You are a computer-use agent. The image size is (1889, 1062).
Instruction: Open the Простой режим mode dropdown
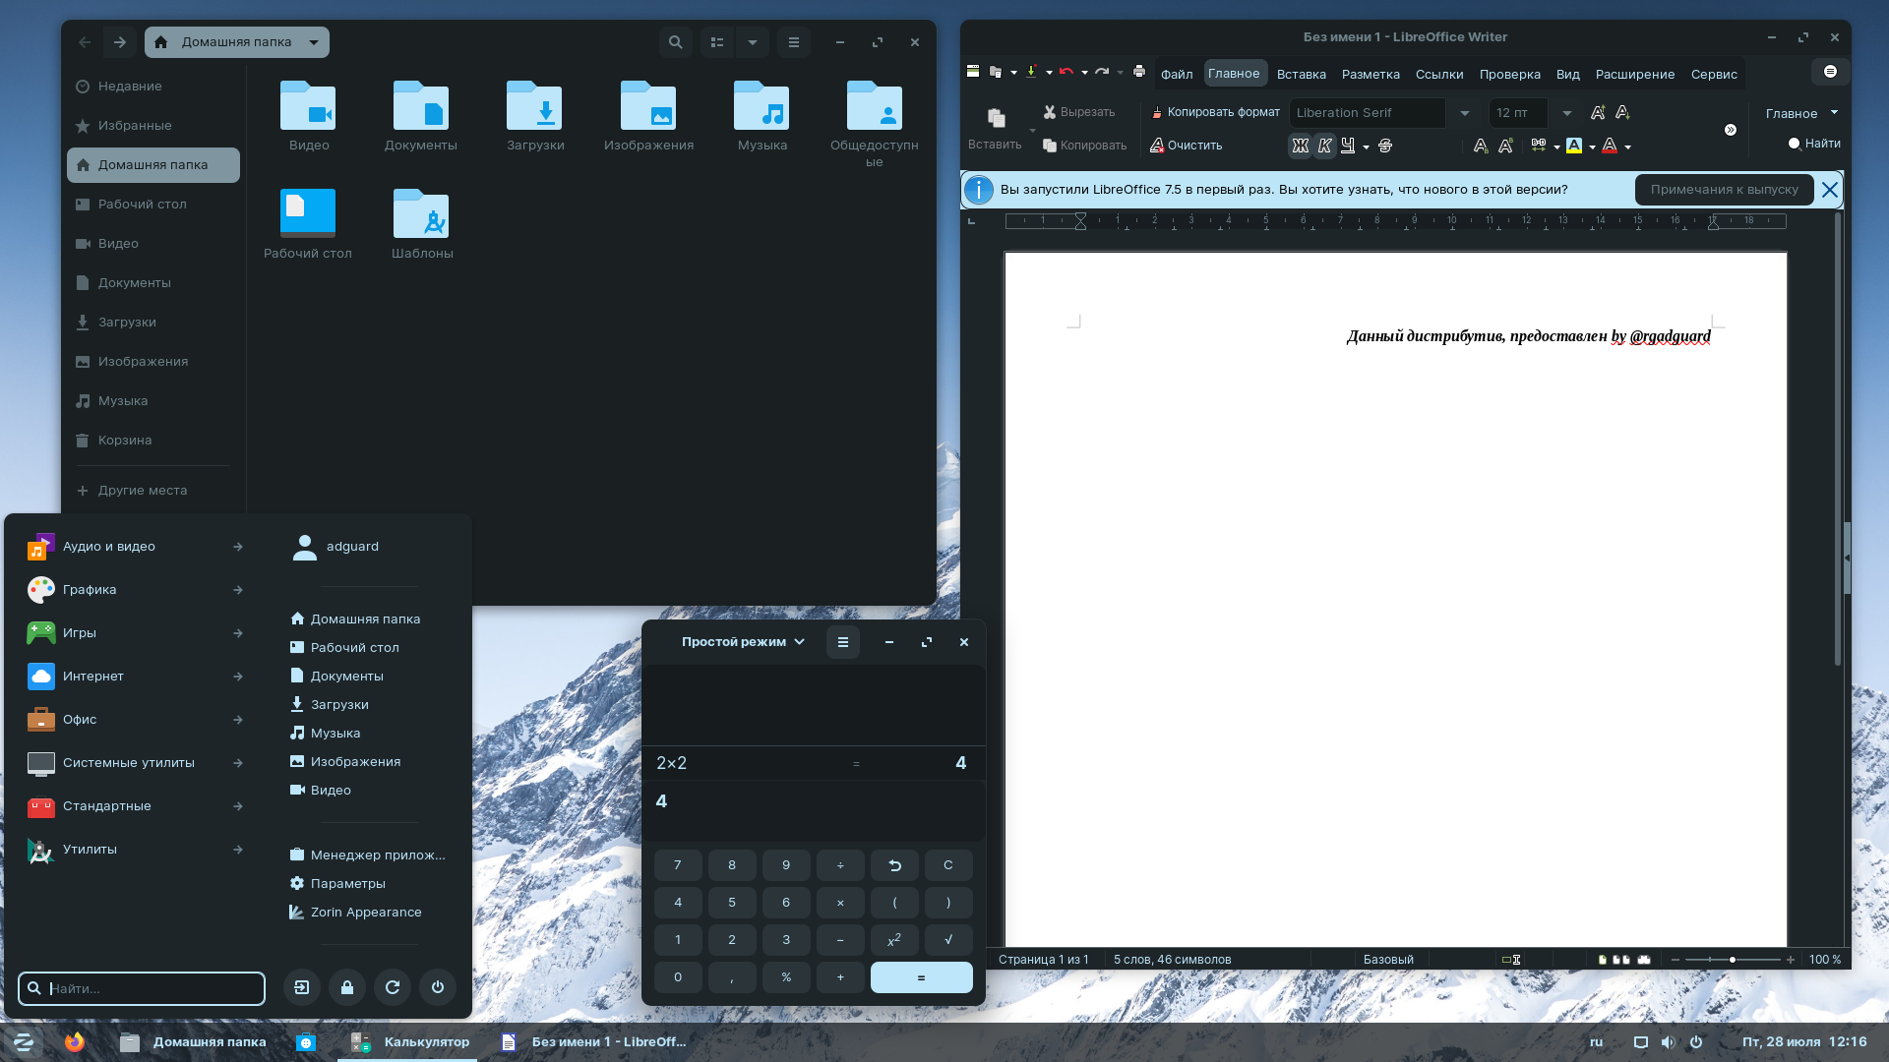[x=743, y=642]
